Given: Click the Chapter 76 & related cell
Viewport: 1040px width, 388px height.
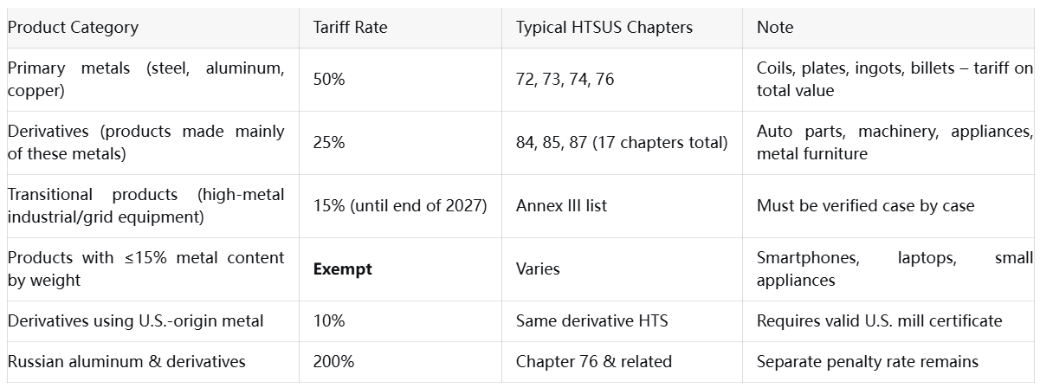Looking at the screenshot, I should (x=593, y=362).
